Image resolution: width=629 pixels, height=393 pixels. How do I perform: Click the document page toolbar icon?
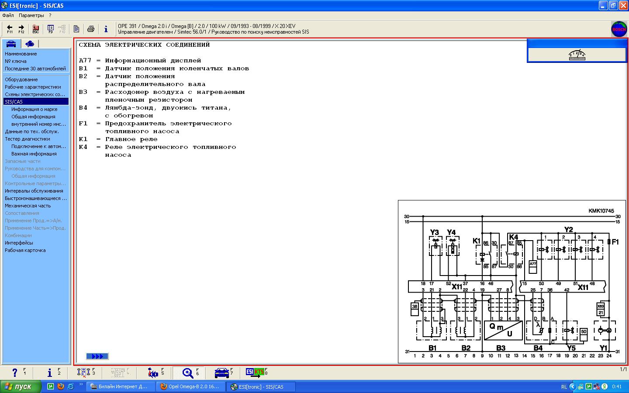[76, 29]
